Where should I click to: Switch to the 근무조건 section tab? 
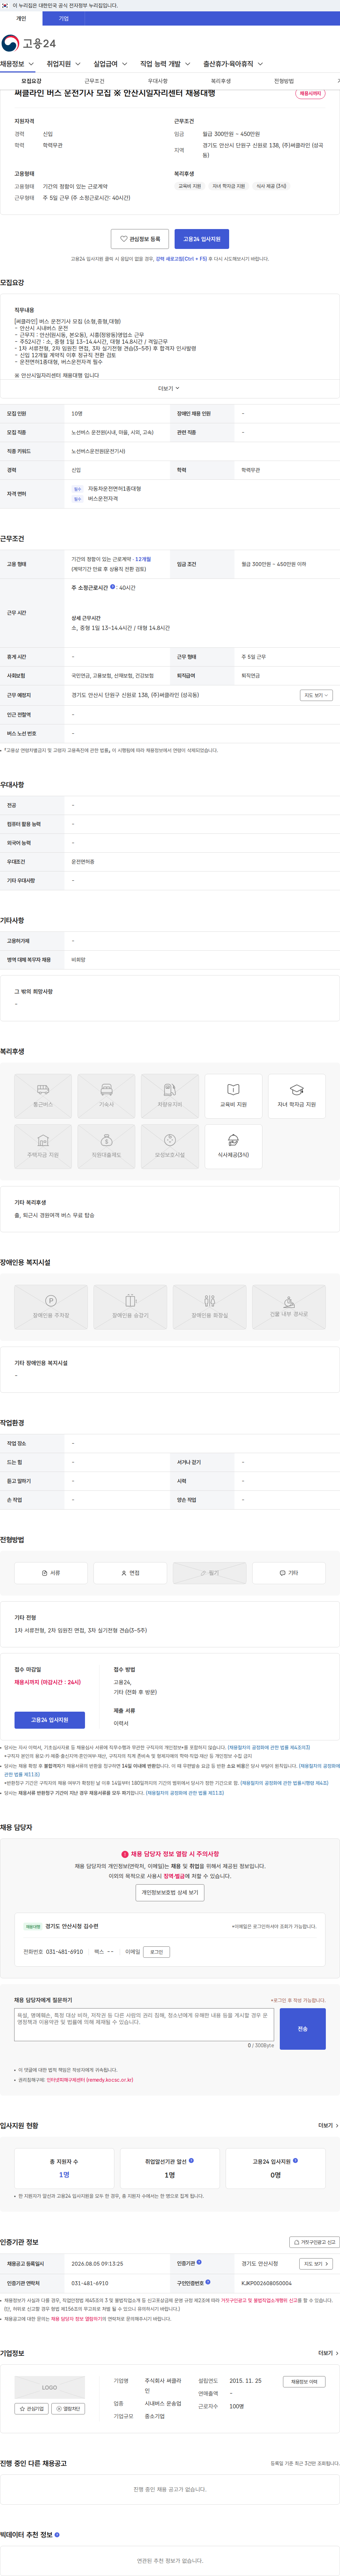coord(95,81)
